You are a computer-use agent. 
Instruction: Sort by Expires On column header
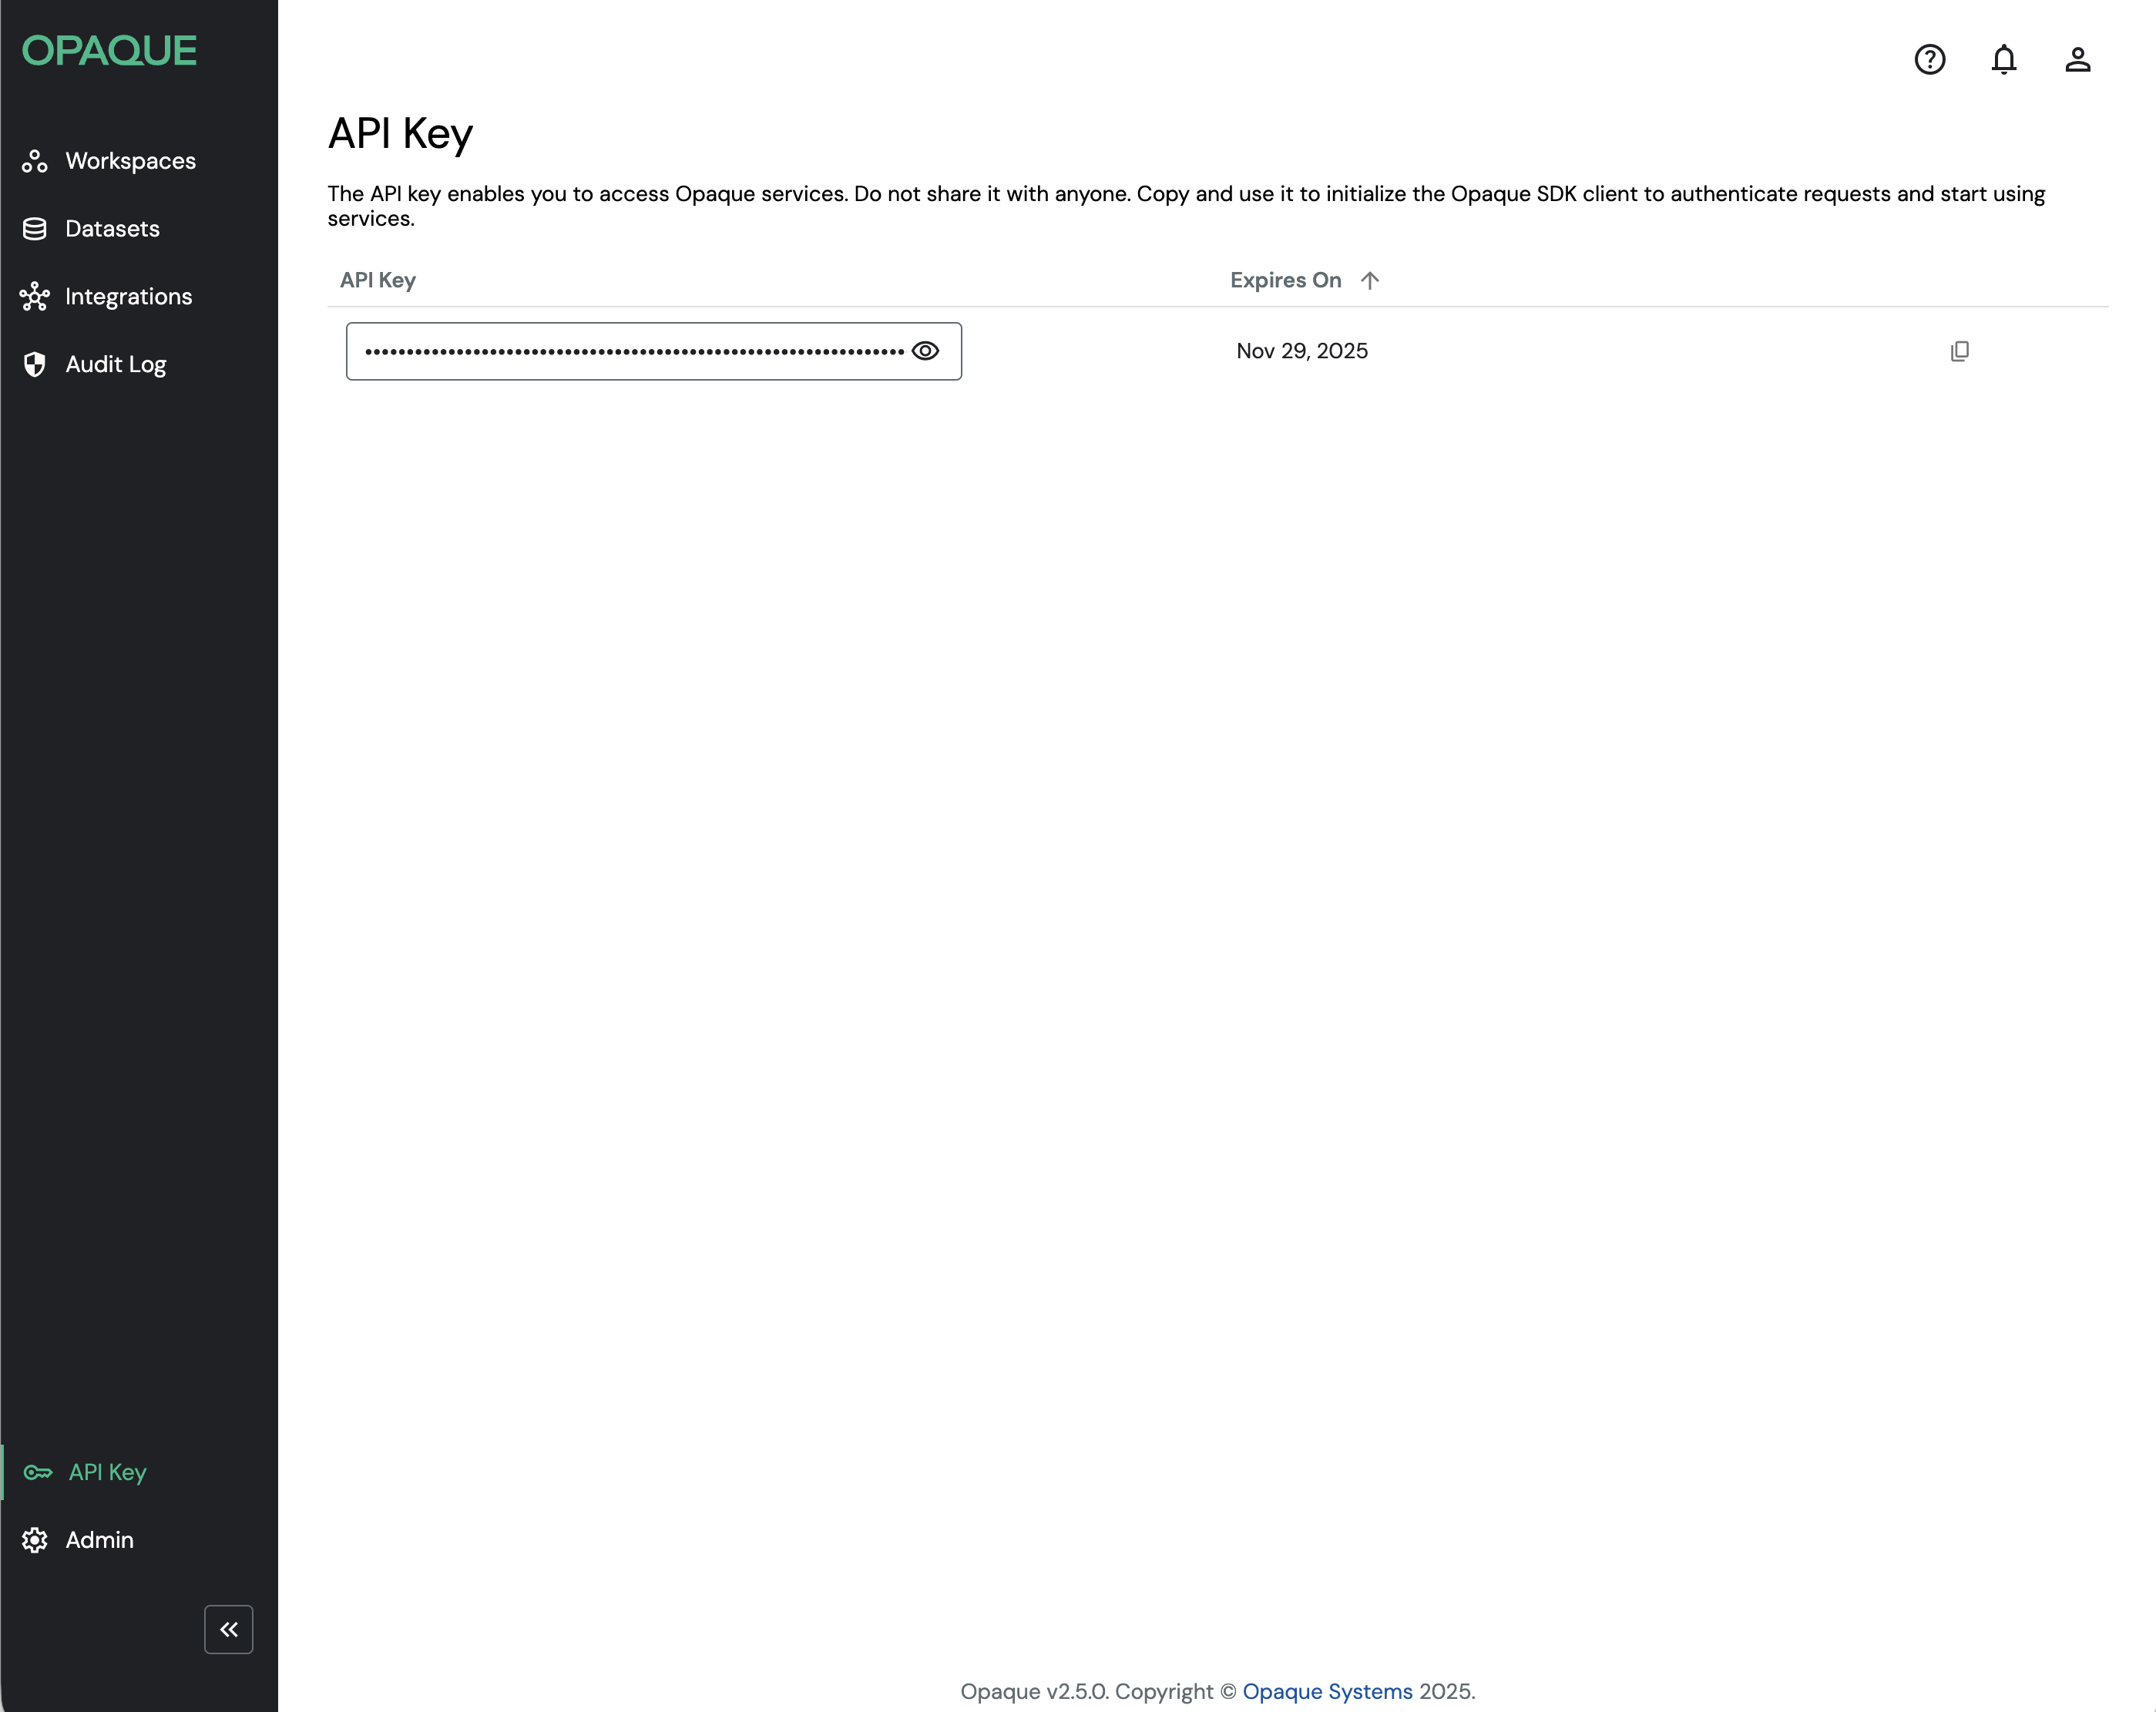(x=1285, y=281)
